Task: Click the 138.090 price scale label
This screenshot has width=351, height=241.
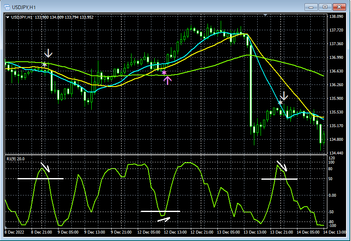Action: pos(336,17)
